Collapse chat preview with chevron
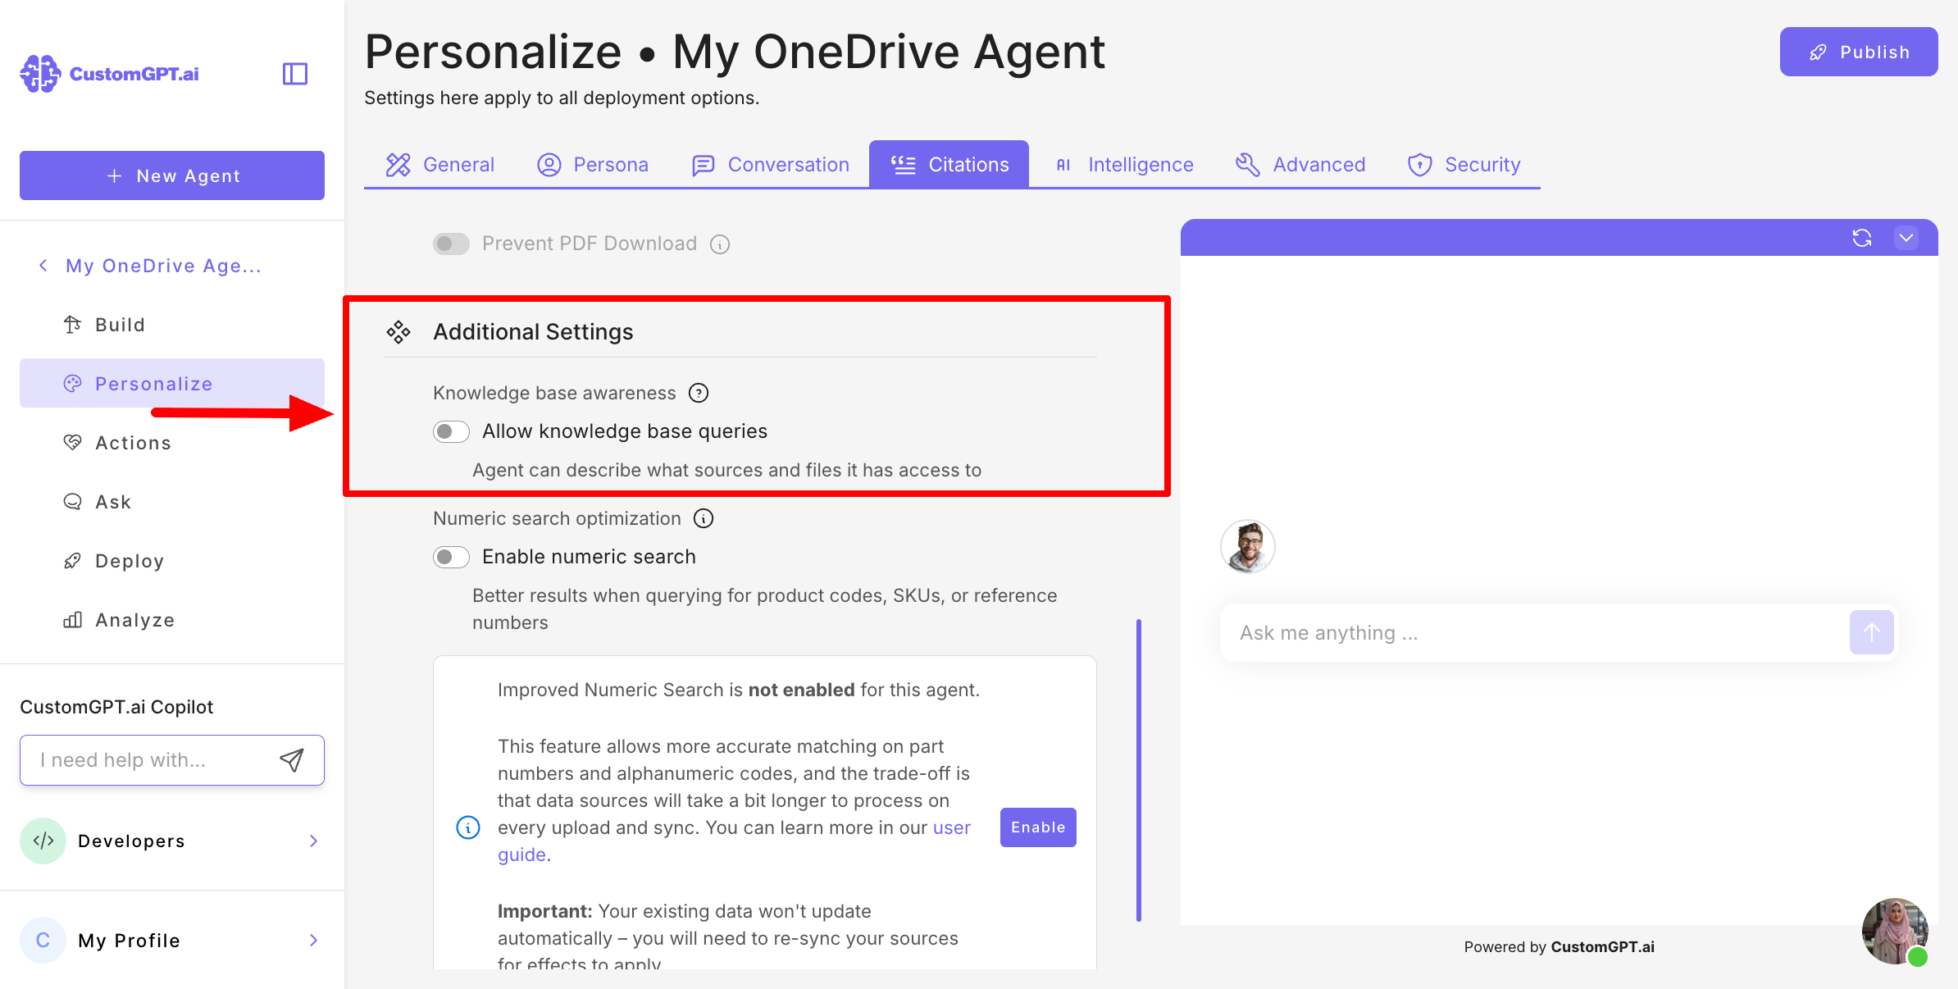Viewport: 1958px width, 989px height. pos(1906,238)
